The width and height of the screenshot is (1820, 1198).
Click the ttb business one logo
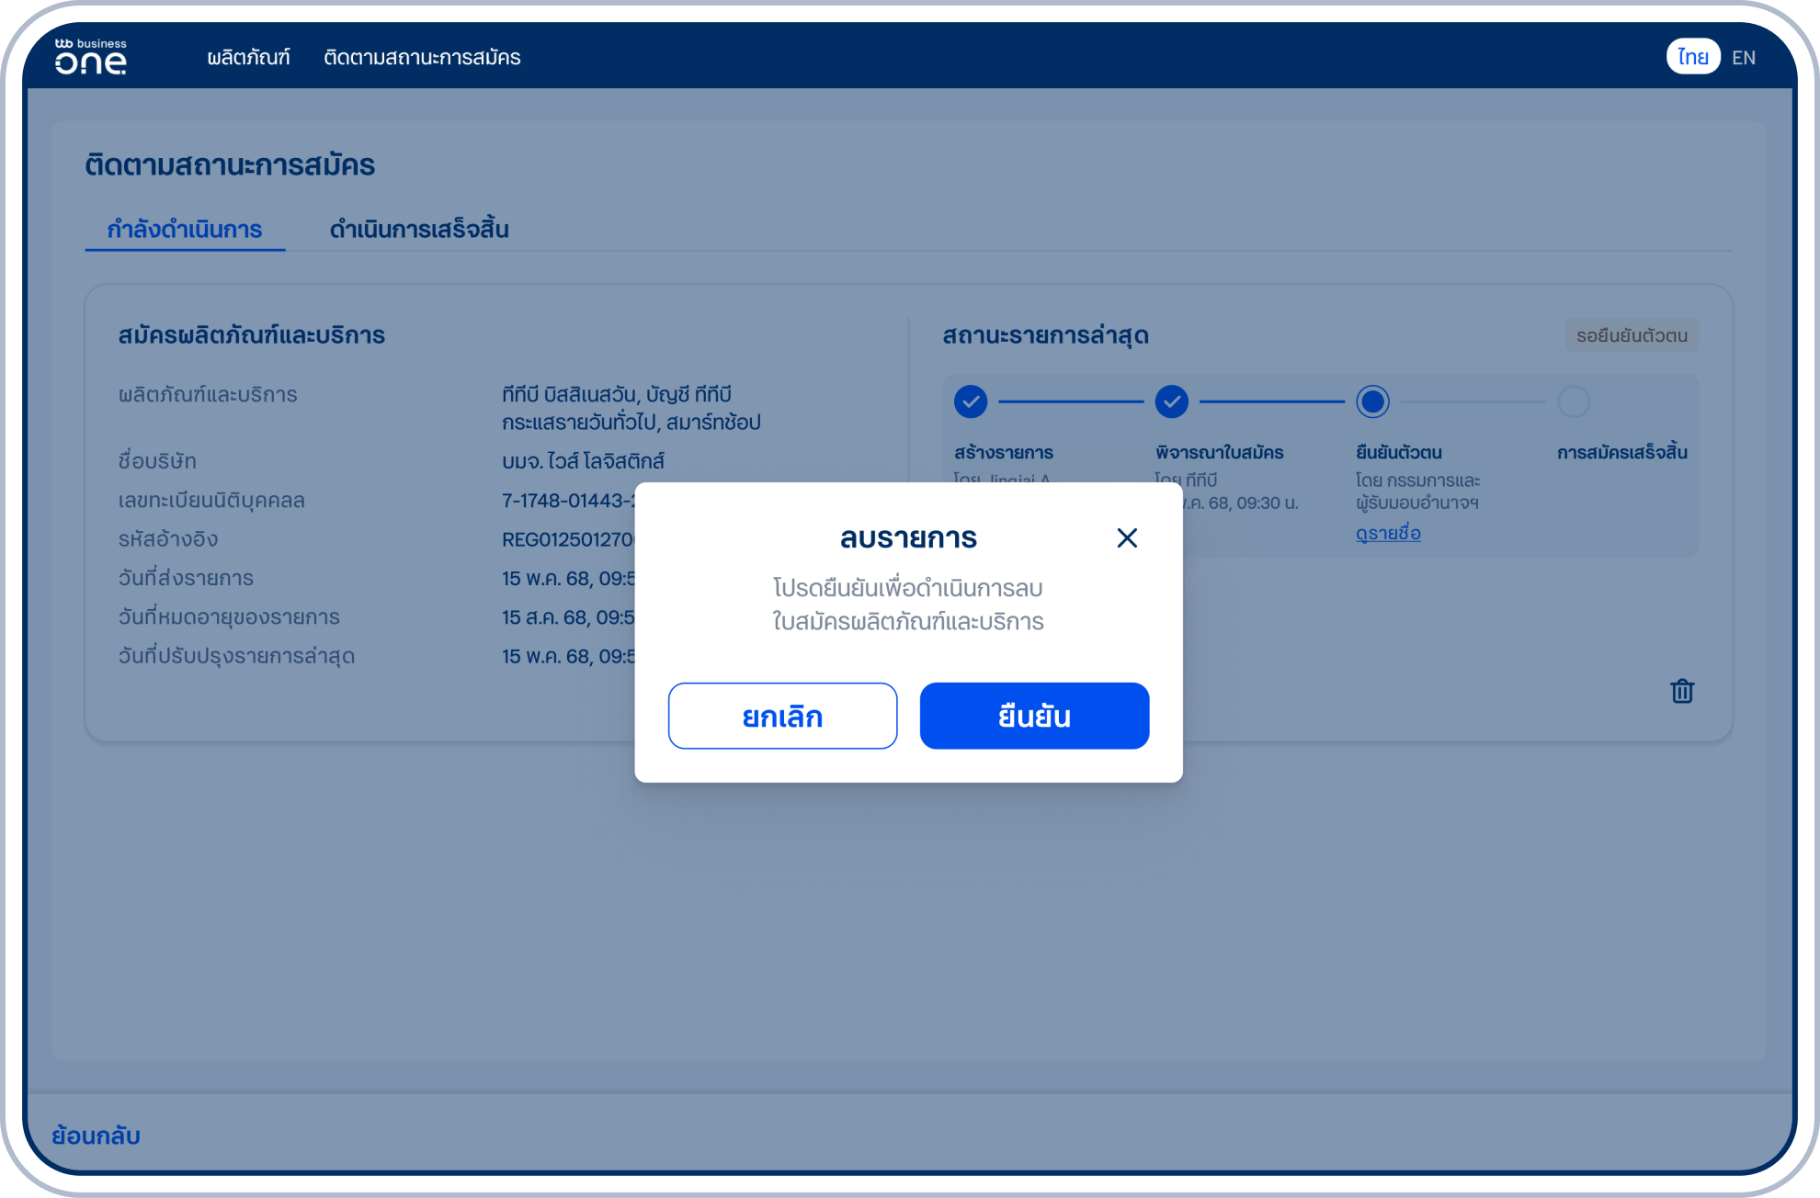(x=91, y=57)
